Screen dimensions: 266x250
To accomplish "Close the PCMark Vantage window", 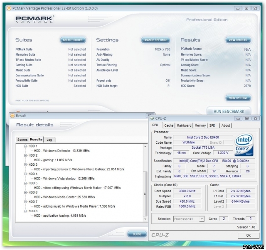I will [255, 8].
